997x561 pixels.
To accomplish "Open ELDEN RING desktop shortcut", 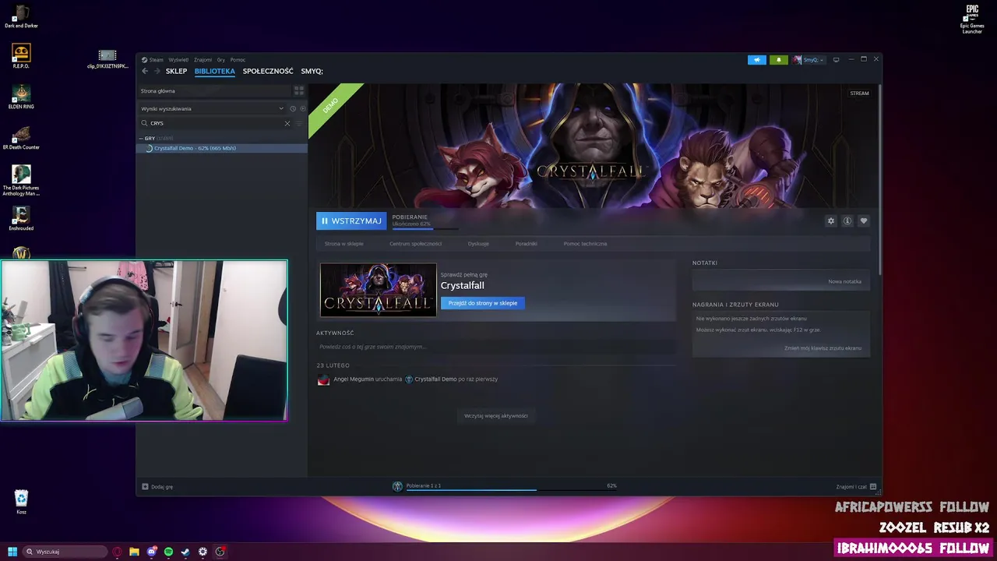I will point(21,97).
